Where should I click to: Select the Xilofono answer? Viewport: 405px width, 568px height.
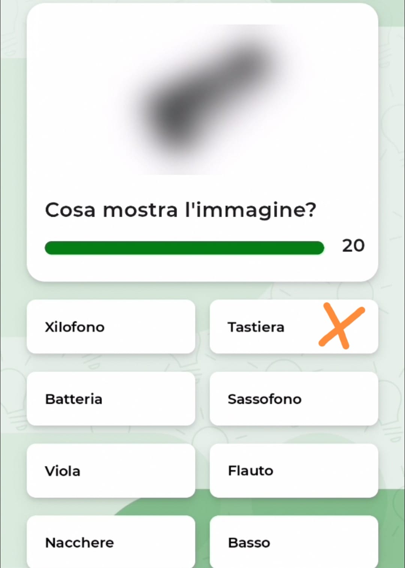point(111,327)
